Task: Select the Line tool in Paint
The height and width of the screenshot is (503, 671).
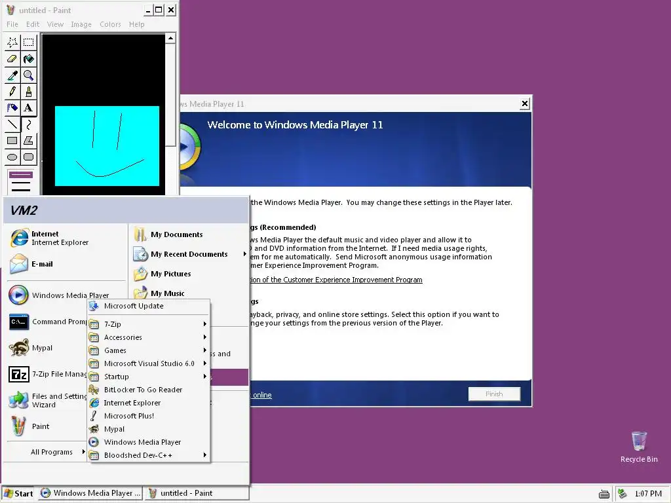Action: click(12, 124)
